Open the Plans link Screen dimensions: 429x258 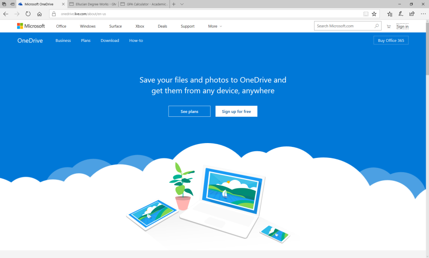point(86,41)
